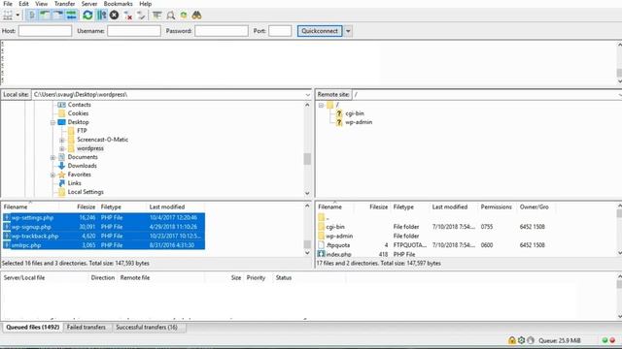This screenshot has width=622, height=349.
Task: Select Downloads in the local tree
Action: [x=82, y=166]
